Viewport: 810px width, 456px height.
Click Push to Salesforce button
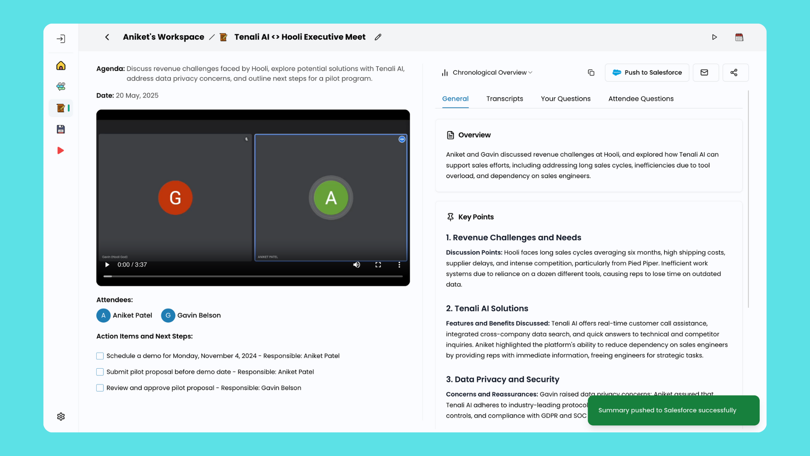click(x=647, y=73)
